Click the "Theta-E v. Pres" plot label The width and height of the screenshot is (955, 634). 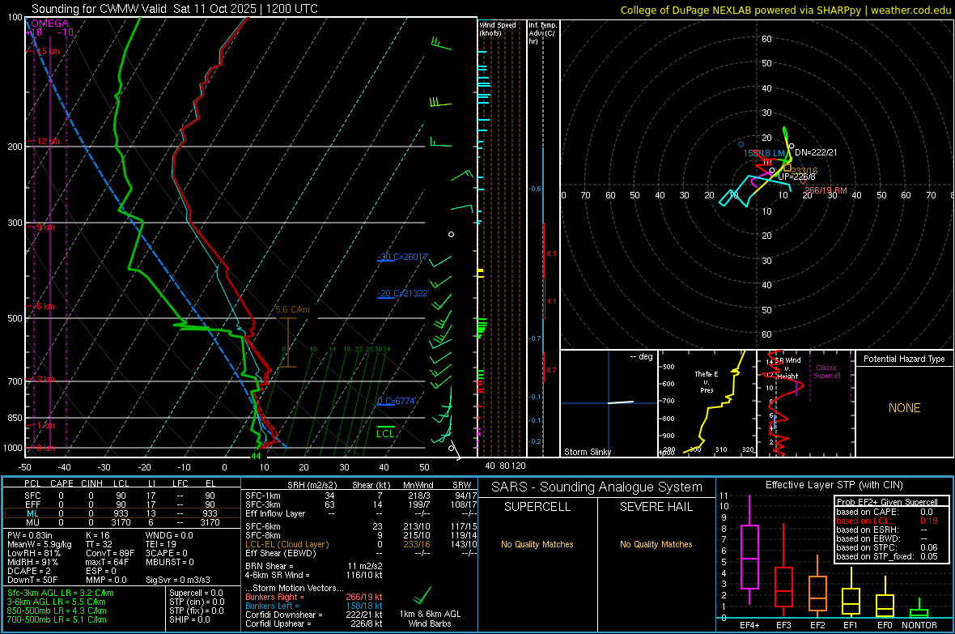click(707, 381)
